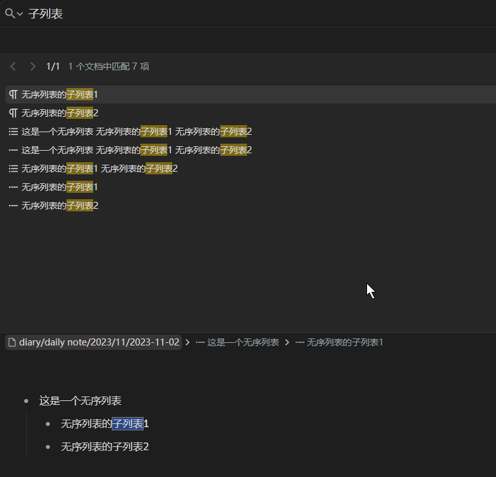Open document path diary/daily note/2023/11/2023-11-02 breadcrumb
Viewport: 496px width, 477px height.
(93, 342)
